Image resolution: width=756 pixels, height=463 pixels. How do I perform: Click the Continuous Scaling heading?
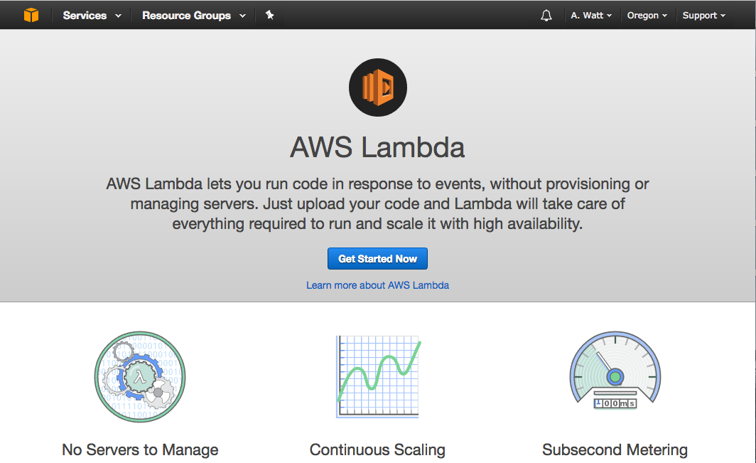(377, 449)
